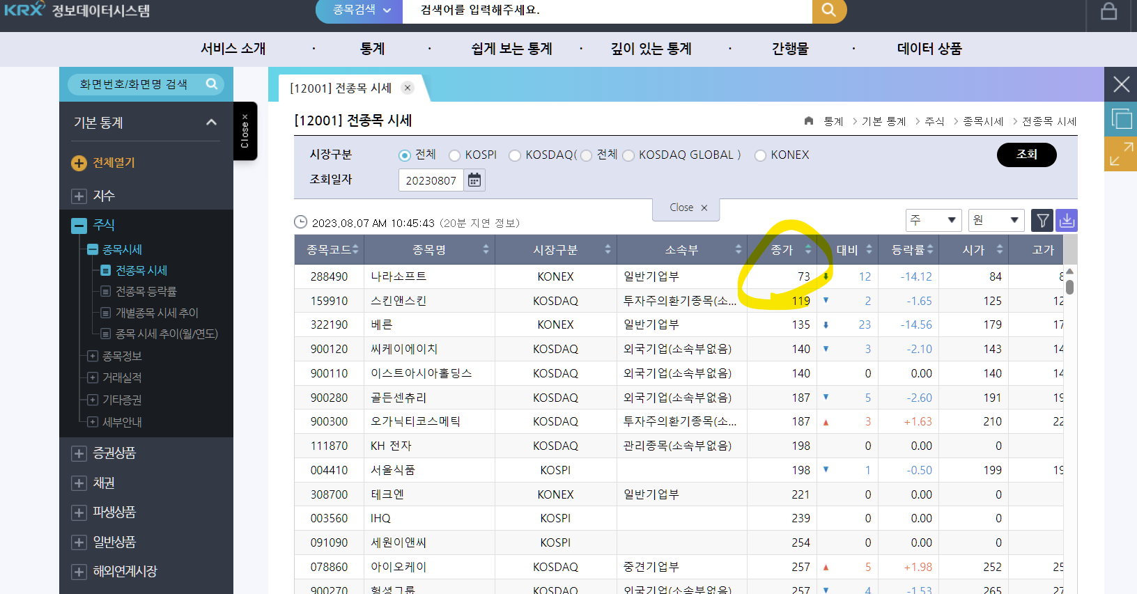This screenshot has width=1137, height=594.
Task: Click the home icon in breadcrumb
Action: click(809, 121)
